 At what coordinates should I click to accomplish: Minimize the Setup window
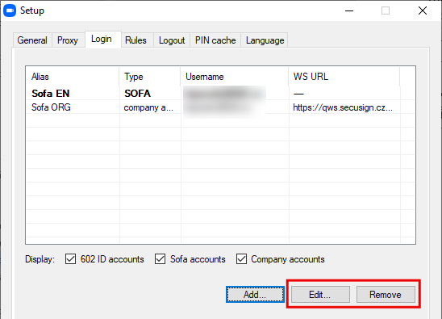[x=349, y=10]
